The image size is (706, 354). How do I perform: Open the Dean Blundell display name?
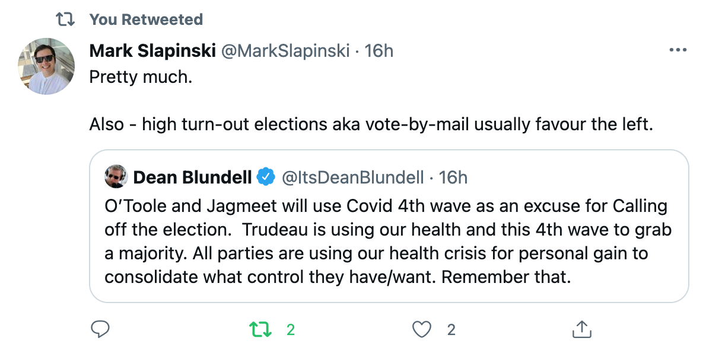pyautogui.click(x=193, y=178)
